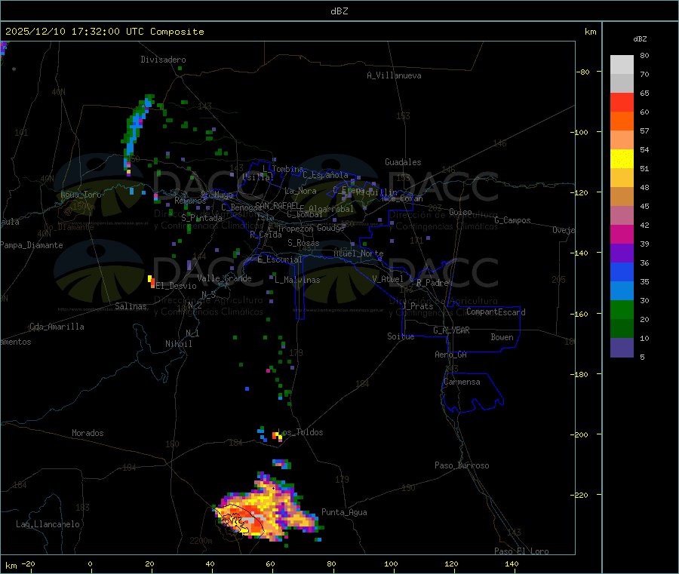
Task: Click the -80 km vertical axis tick
Action: point(582,72)
